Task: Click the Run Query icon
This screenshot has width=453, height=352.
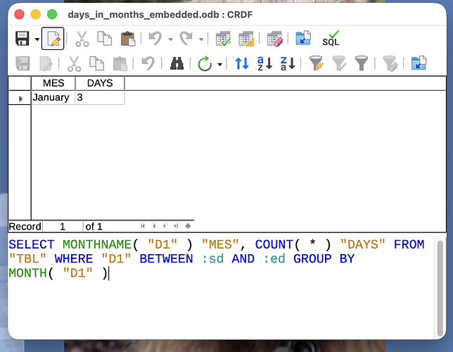Action: coord(224,39)
